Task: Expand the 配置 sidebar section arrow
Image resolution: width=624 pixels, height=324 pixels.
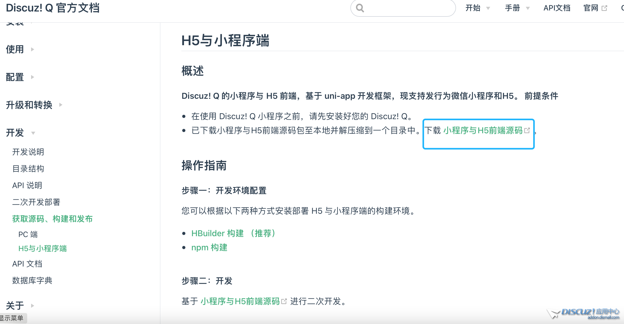Action: (x=32, y=77)
